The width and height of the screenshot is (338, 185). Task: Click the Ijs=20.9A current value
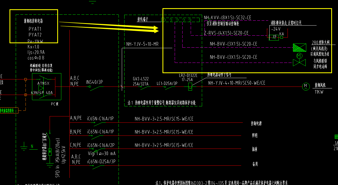tap(36, 52)
